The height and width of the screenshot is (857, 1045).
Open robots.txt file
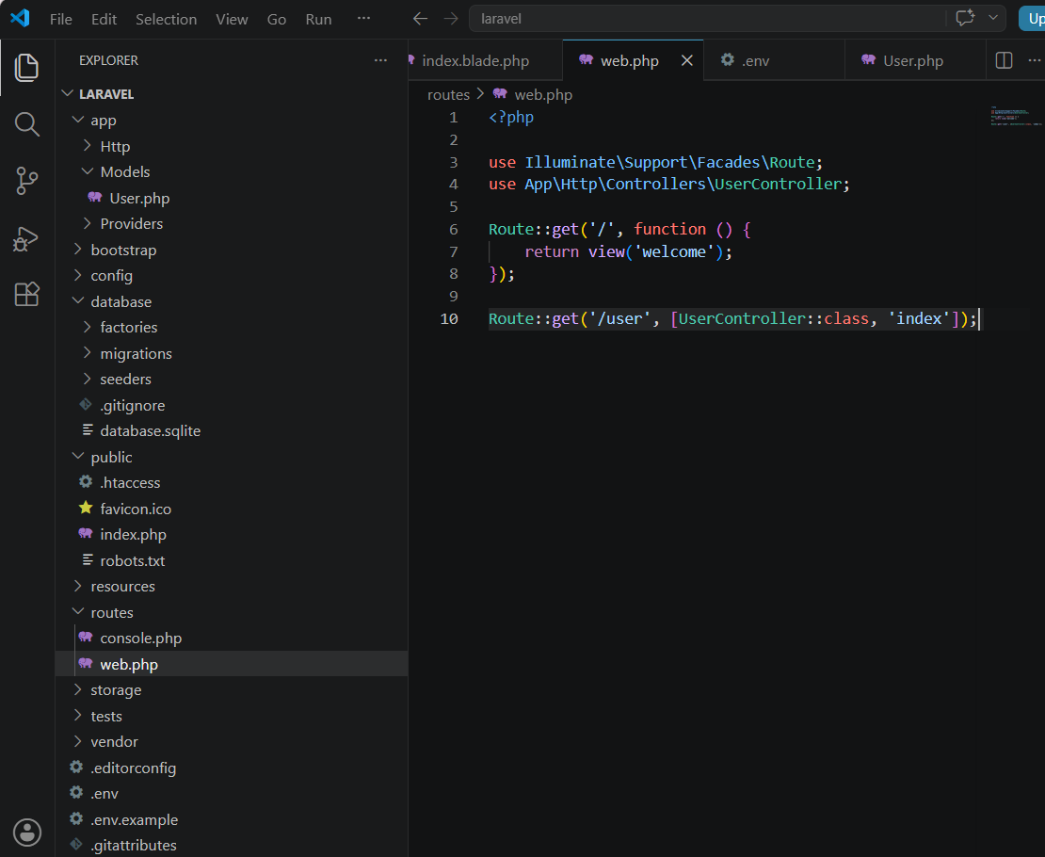232,561
